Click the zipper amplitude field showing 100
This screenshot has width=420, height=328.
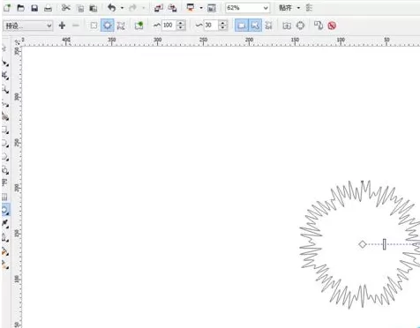coord(169,26)
